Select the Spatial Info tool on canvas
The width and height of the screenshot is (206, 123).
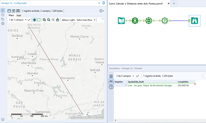tap(165, 20)
